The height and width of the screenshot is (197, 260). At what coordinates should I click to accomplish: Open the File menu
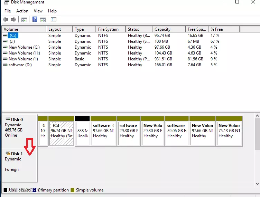(x=8, y=11)
